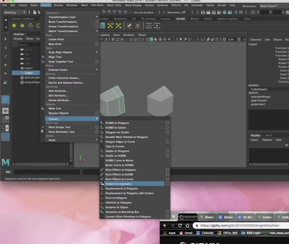This screenshot has width=289, height=244.
Task: Expand Evaluate Nodes submenu
Action: pos(97,70)
